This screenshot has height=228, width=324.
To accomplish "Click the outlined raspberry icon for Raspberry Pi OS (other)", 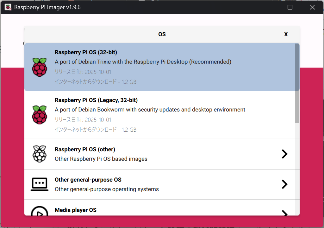I will click(x=40, y=154).
